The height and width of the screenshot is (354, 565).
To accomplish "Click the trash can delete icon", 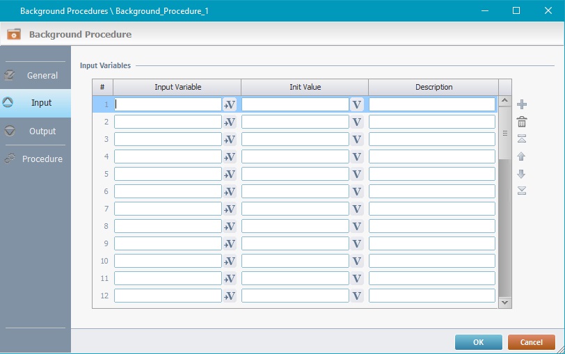I will 522,122.
